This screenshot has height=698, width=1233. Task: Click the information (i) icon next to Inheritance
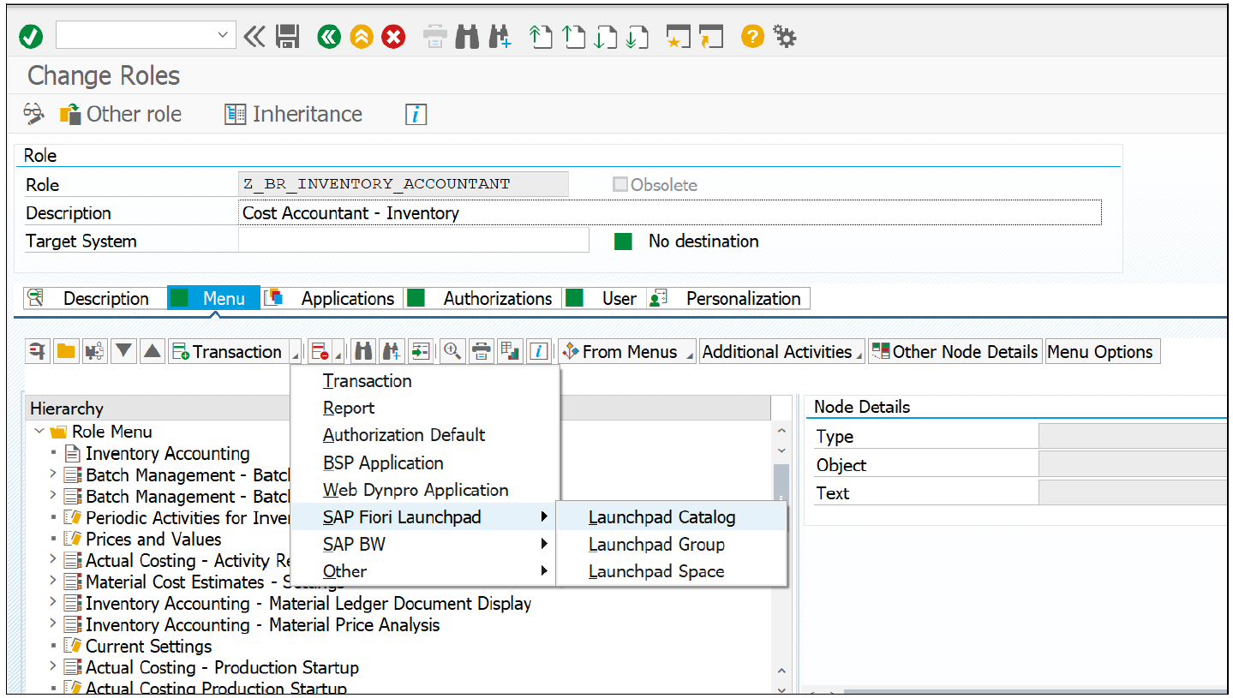coord(415,114)
